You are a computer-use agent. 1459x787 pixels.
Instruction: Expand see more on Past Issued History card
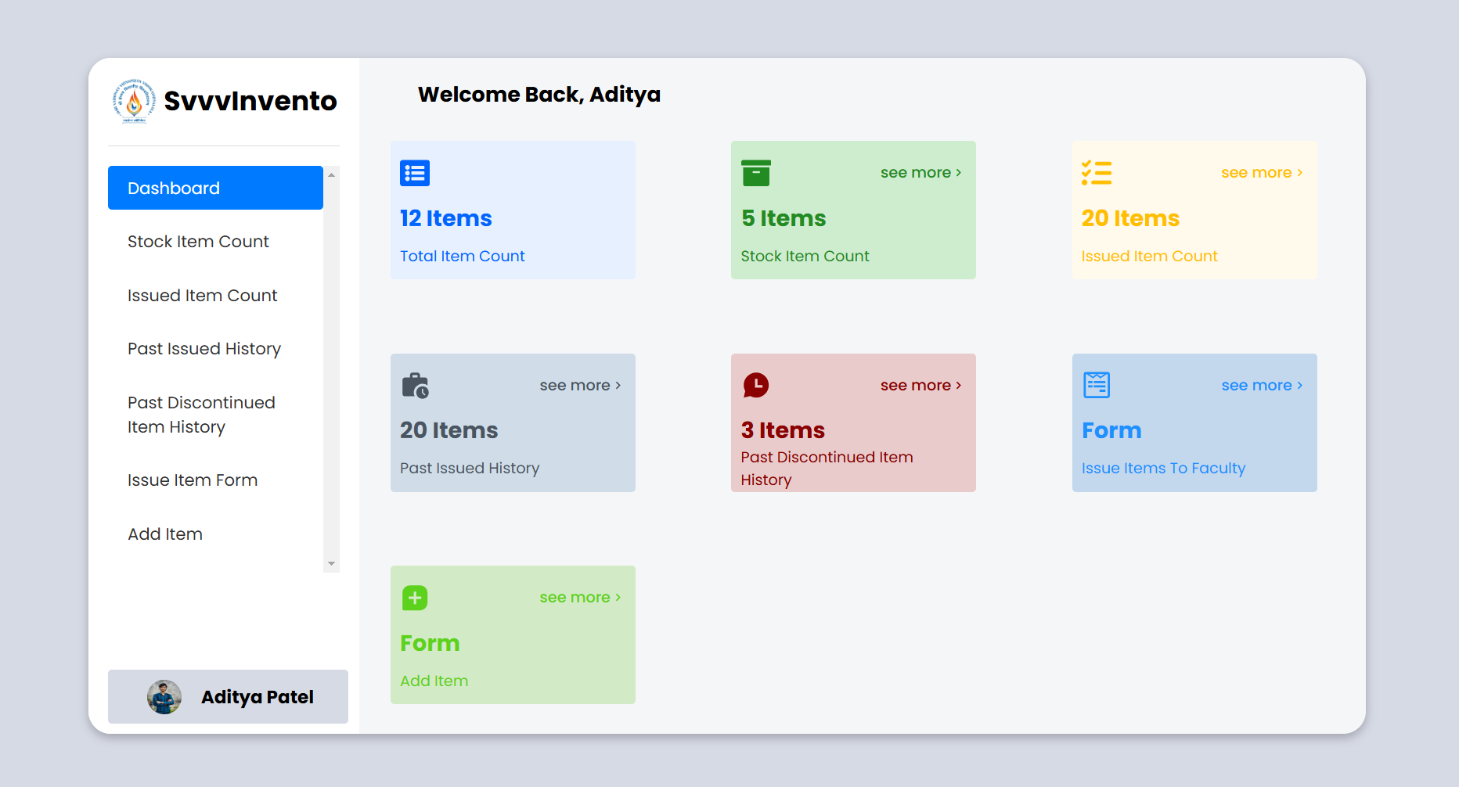580,386
